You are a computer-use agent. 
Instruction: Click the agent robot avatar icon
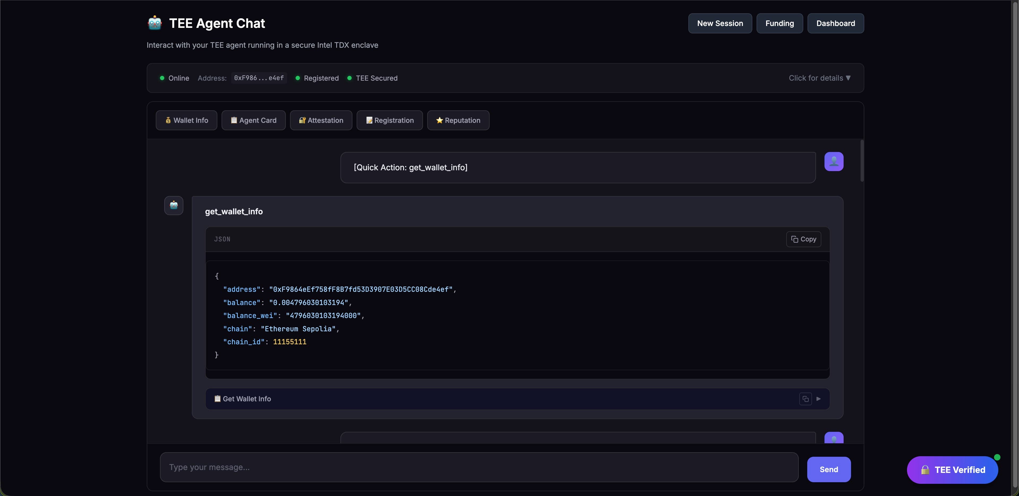point(174,205)
